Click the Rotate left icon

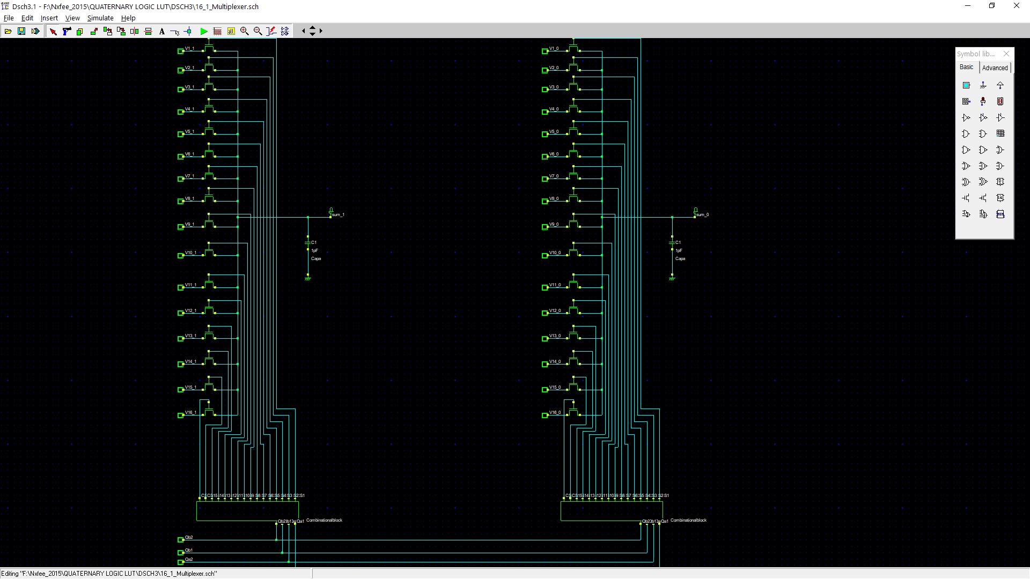click(x=107, y=31)
